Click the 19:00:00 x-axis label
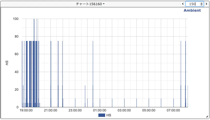The height and width of the screenshot is (120, 210). [26, 110]
